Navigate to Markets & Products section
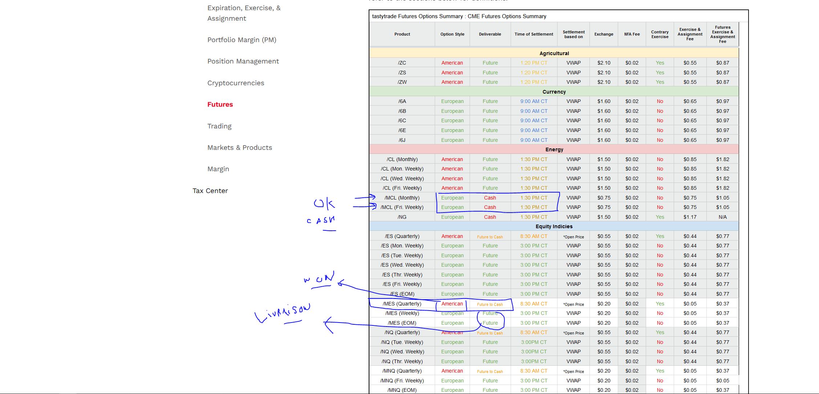This screenshot has width=819, height=394. (239, 148)
